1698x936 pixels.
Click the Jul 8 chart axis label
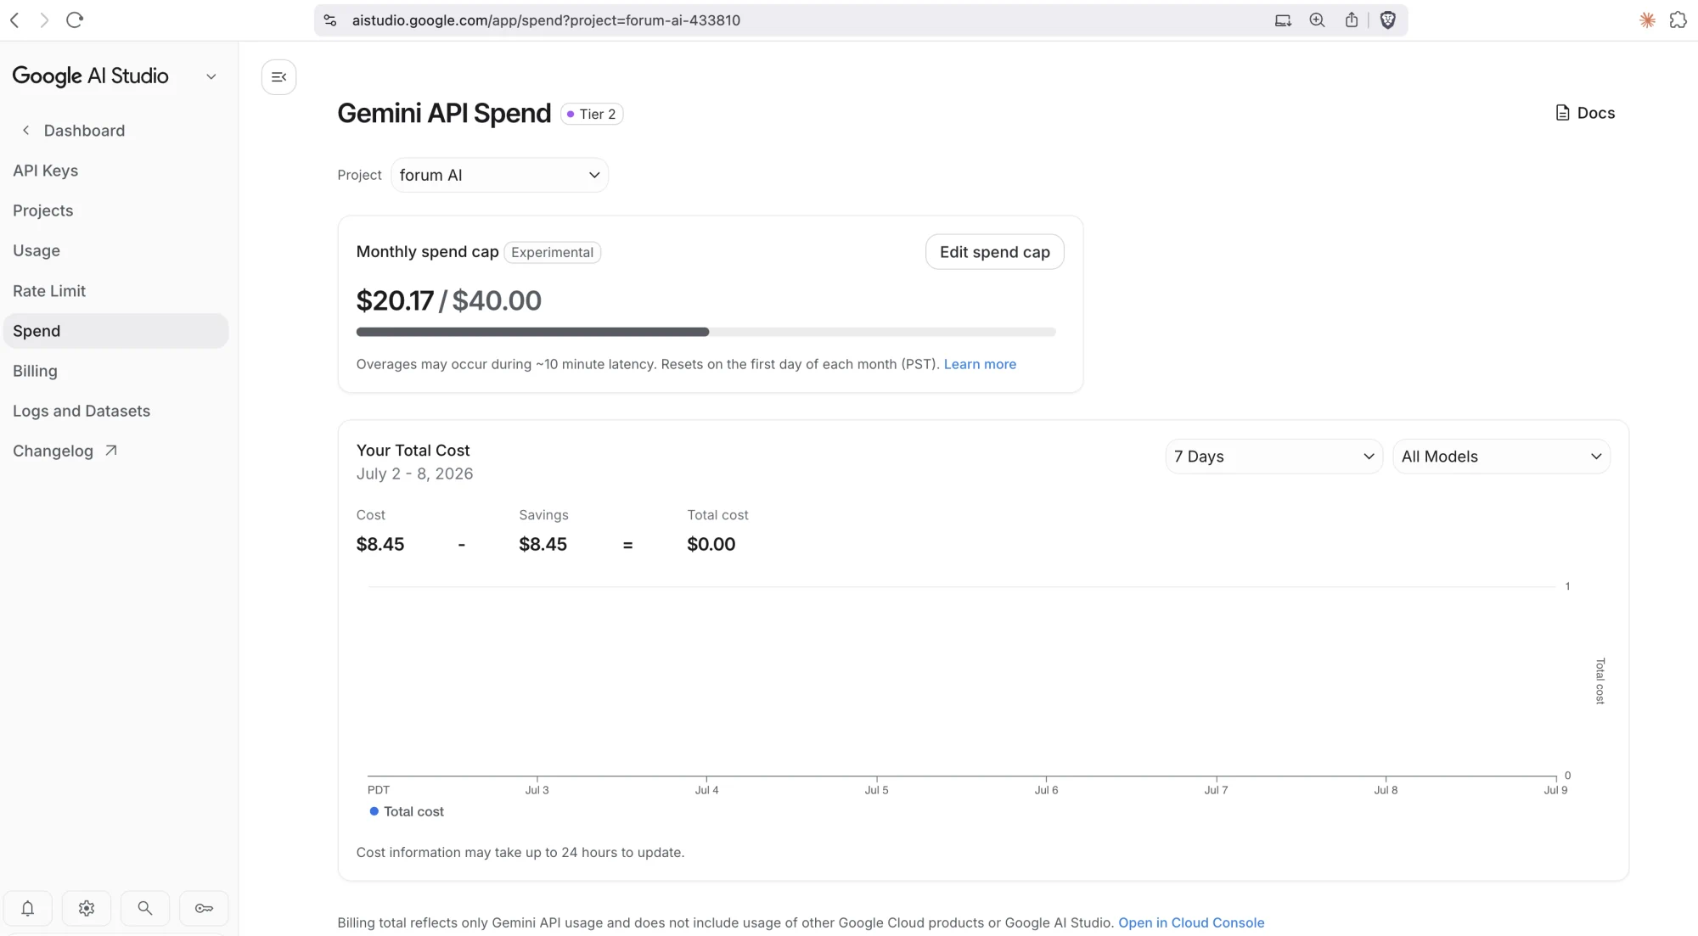pos(1386,790)
